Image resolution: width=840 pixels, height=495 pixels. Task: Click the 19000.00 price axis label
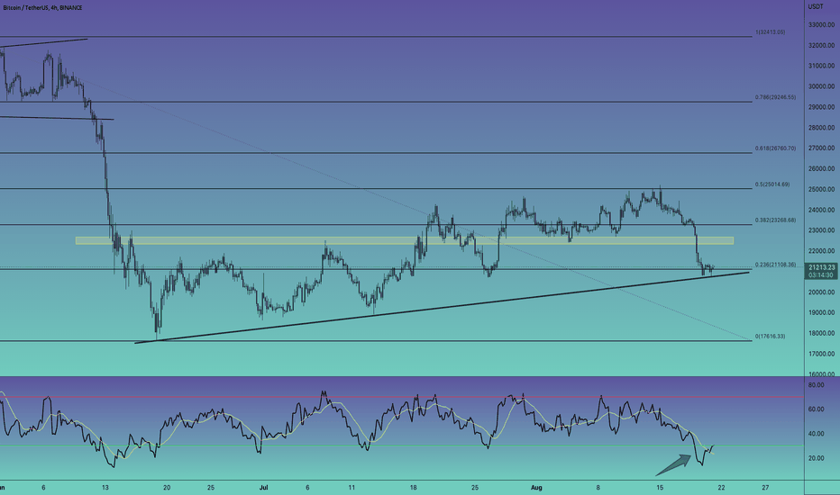coord(821,312)
